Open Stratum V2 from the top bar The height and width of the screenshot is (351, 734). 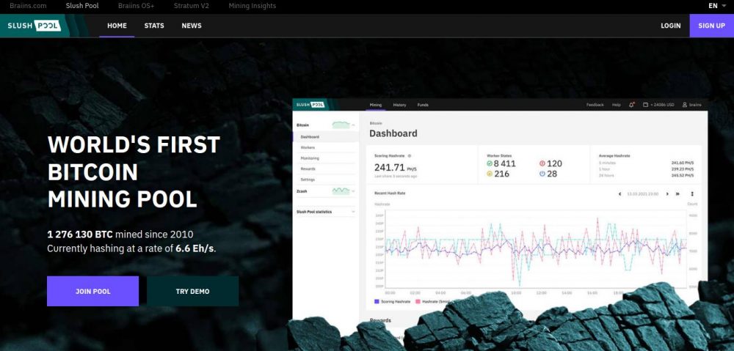point(192,6)
